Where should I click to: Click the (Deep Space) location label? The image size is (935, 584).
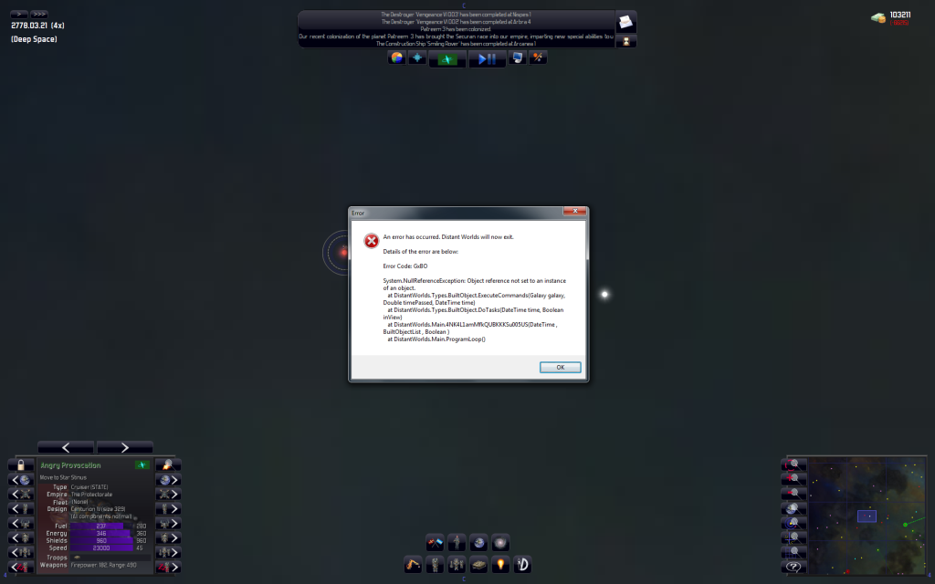click(x=34, y=39)
